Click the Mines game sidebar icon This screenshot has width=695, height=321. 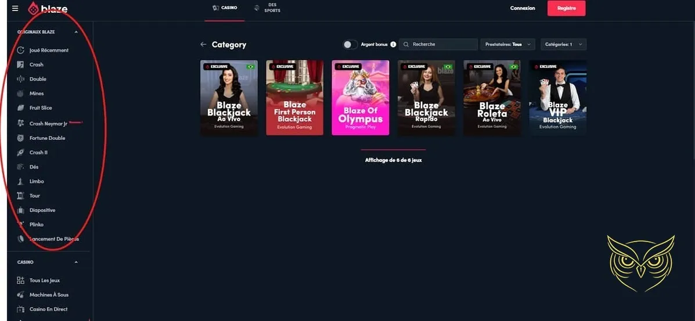[20, 93]
